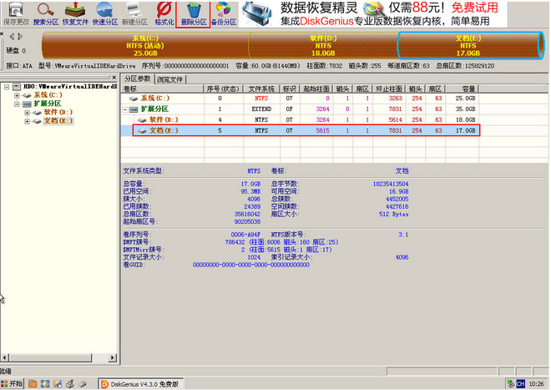Expand 文档(E:) node in left tree

27,121
